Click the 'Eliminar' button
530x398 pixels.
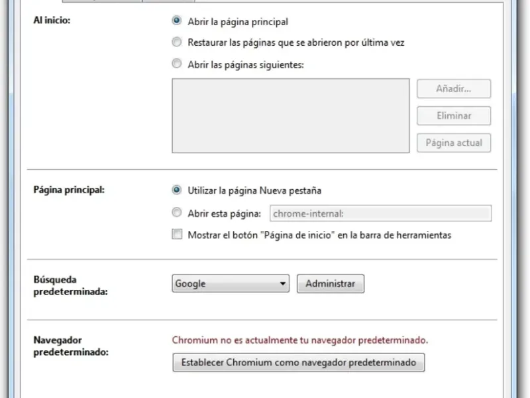[454, 115]
